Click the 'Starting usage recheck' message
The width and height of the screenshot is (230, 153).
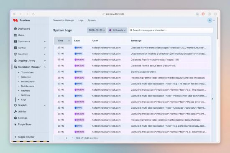(143, 72)
